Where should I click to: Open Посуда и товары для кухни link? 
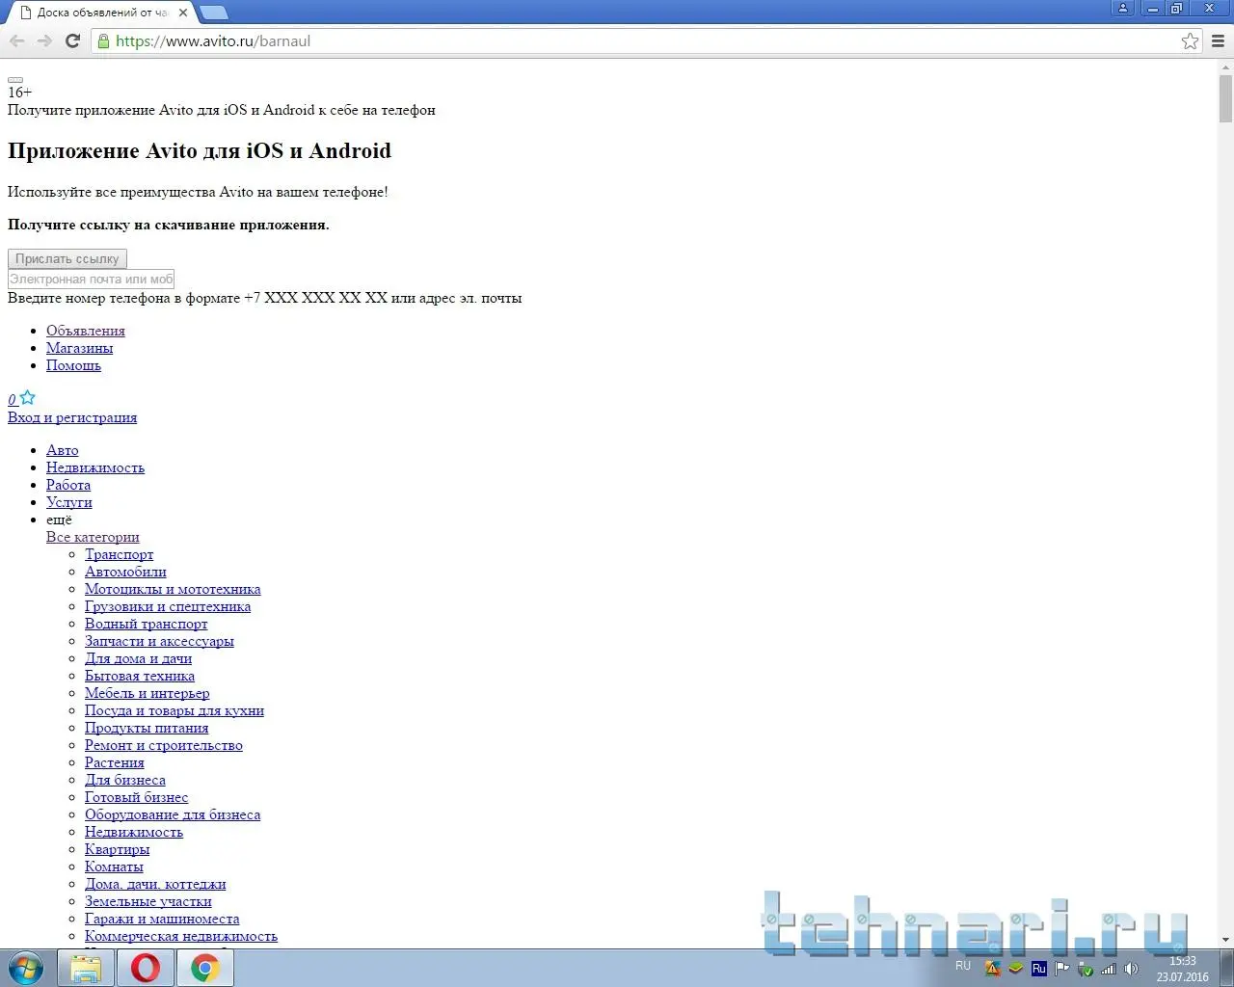174,710
